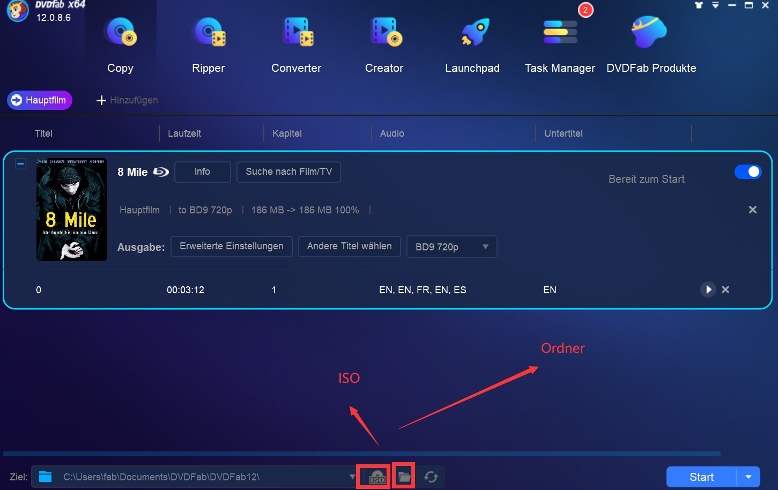
Task: Click the to BD9 720p summary text
Action: tap(205, 210)
